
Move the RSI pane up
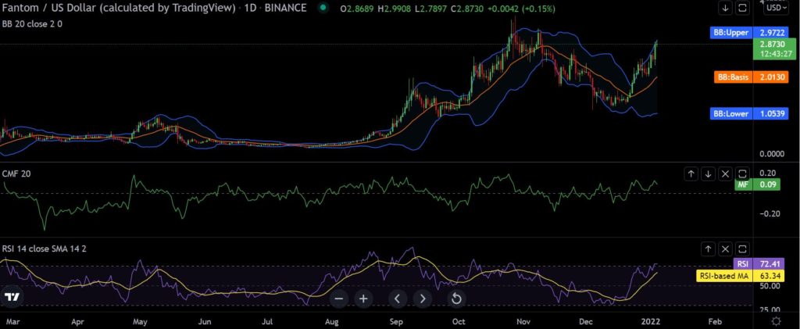point(708,249)
